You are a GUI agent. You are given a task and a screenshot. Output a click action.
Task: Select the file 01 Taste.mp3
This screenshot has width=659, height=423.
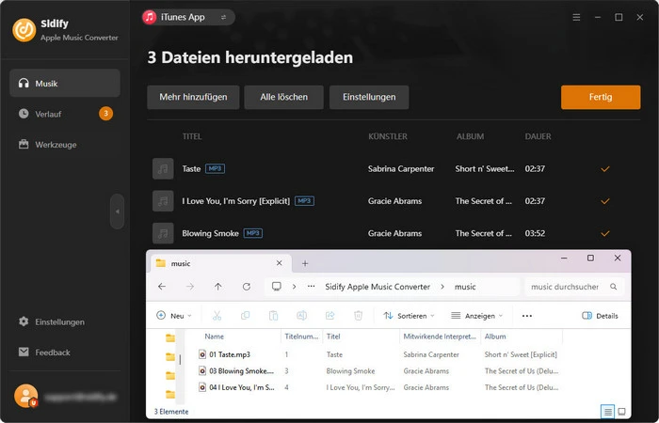point(230,354)
